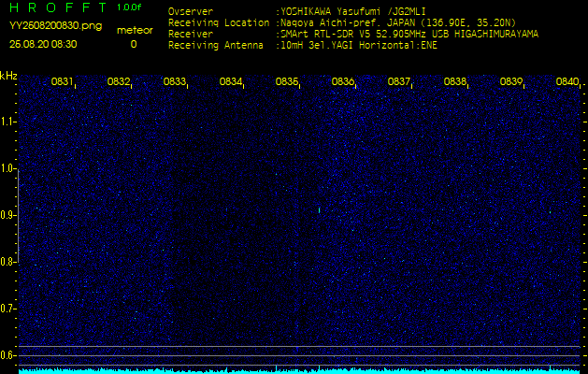Click observer name YOSHIKAWA Yasufumi /JG2MLI
Screen dimensions: 588x374
coord(352,11)
